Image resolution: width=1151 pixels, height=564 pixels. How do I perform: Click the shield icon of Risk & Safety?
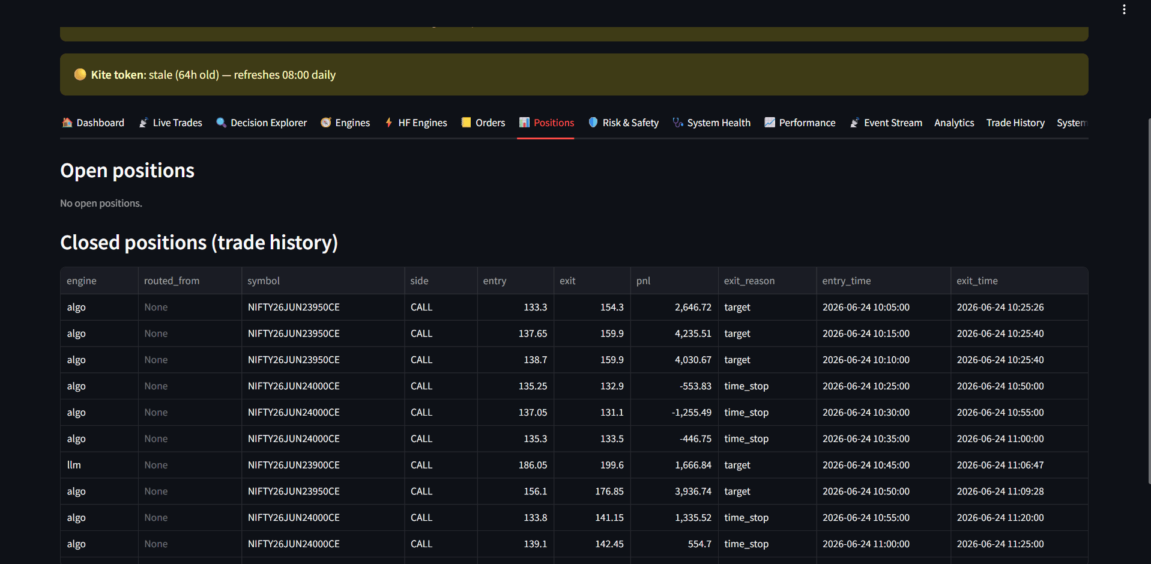click(x=593, y=123)
